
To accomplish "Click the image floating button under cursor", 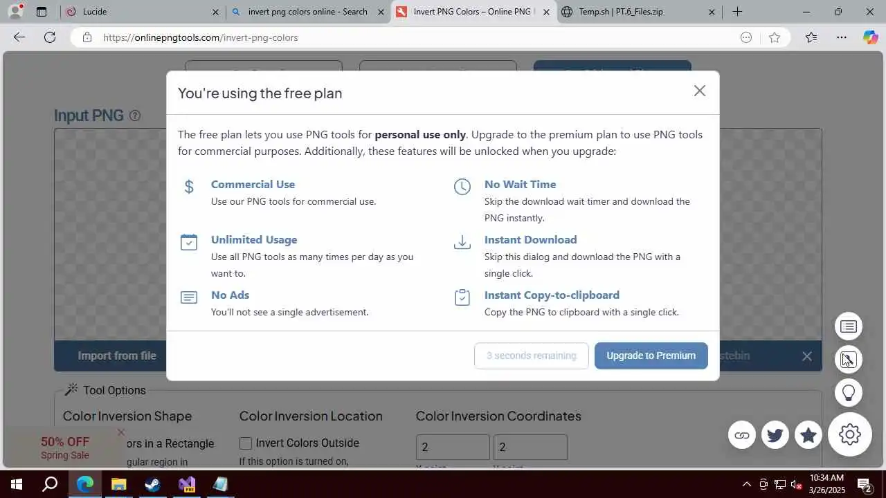I will coord(849,360).
